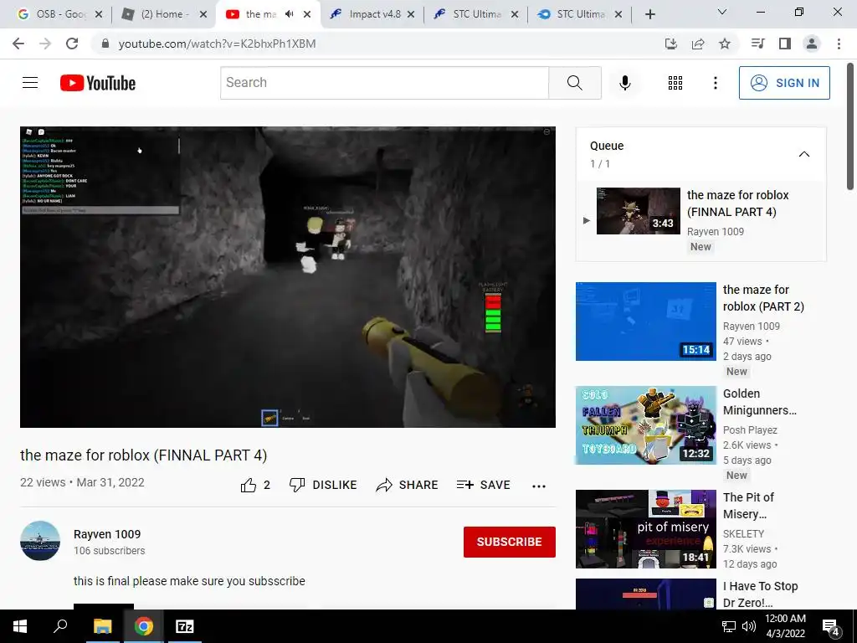Focus the YouTube search field
857x643 pixels.
tap(384, 83)
